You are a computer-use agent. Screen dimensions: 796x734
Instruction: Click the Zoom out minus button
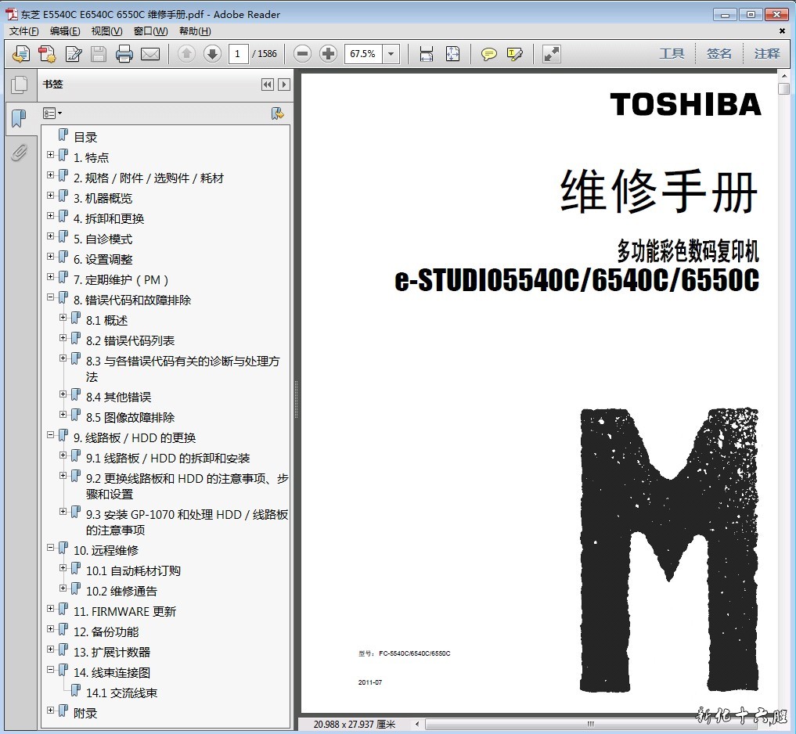[303, 54]
